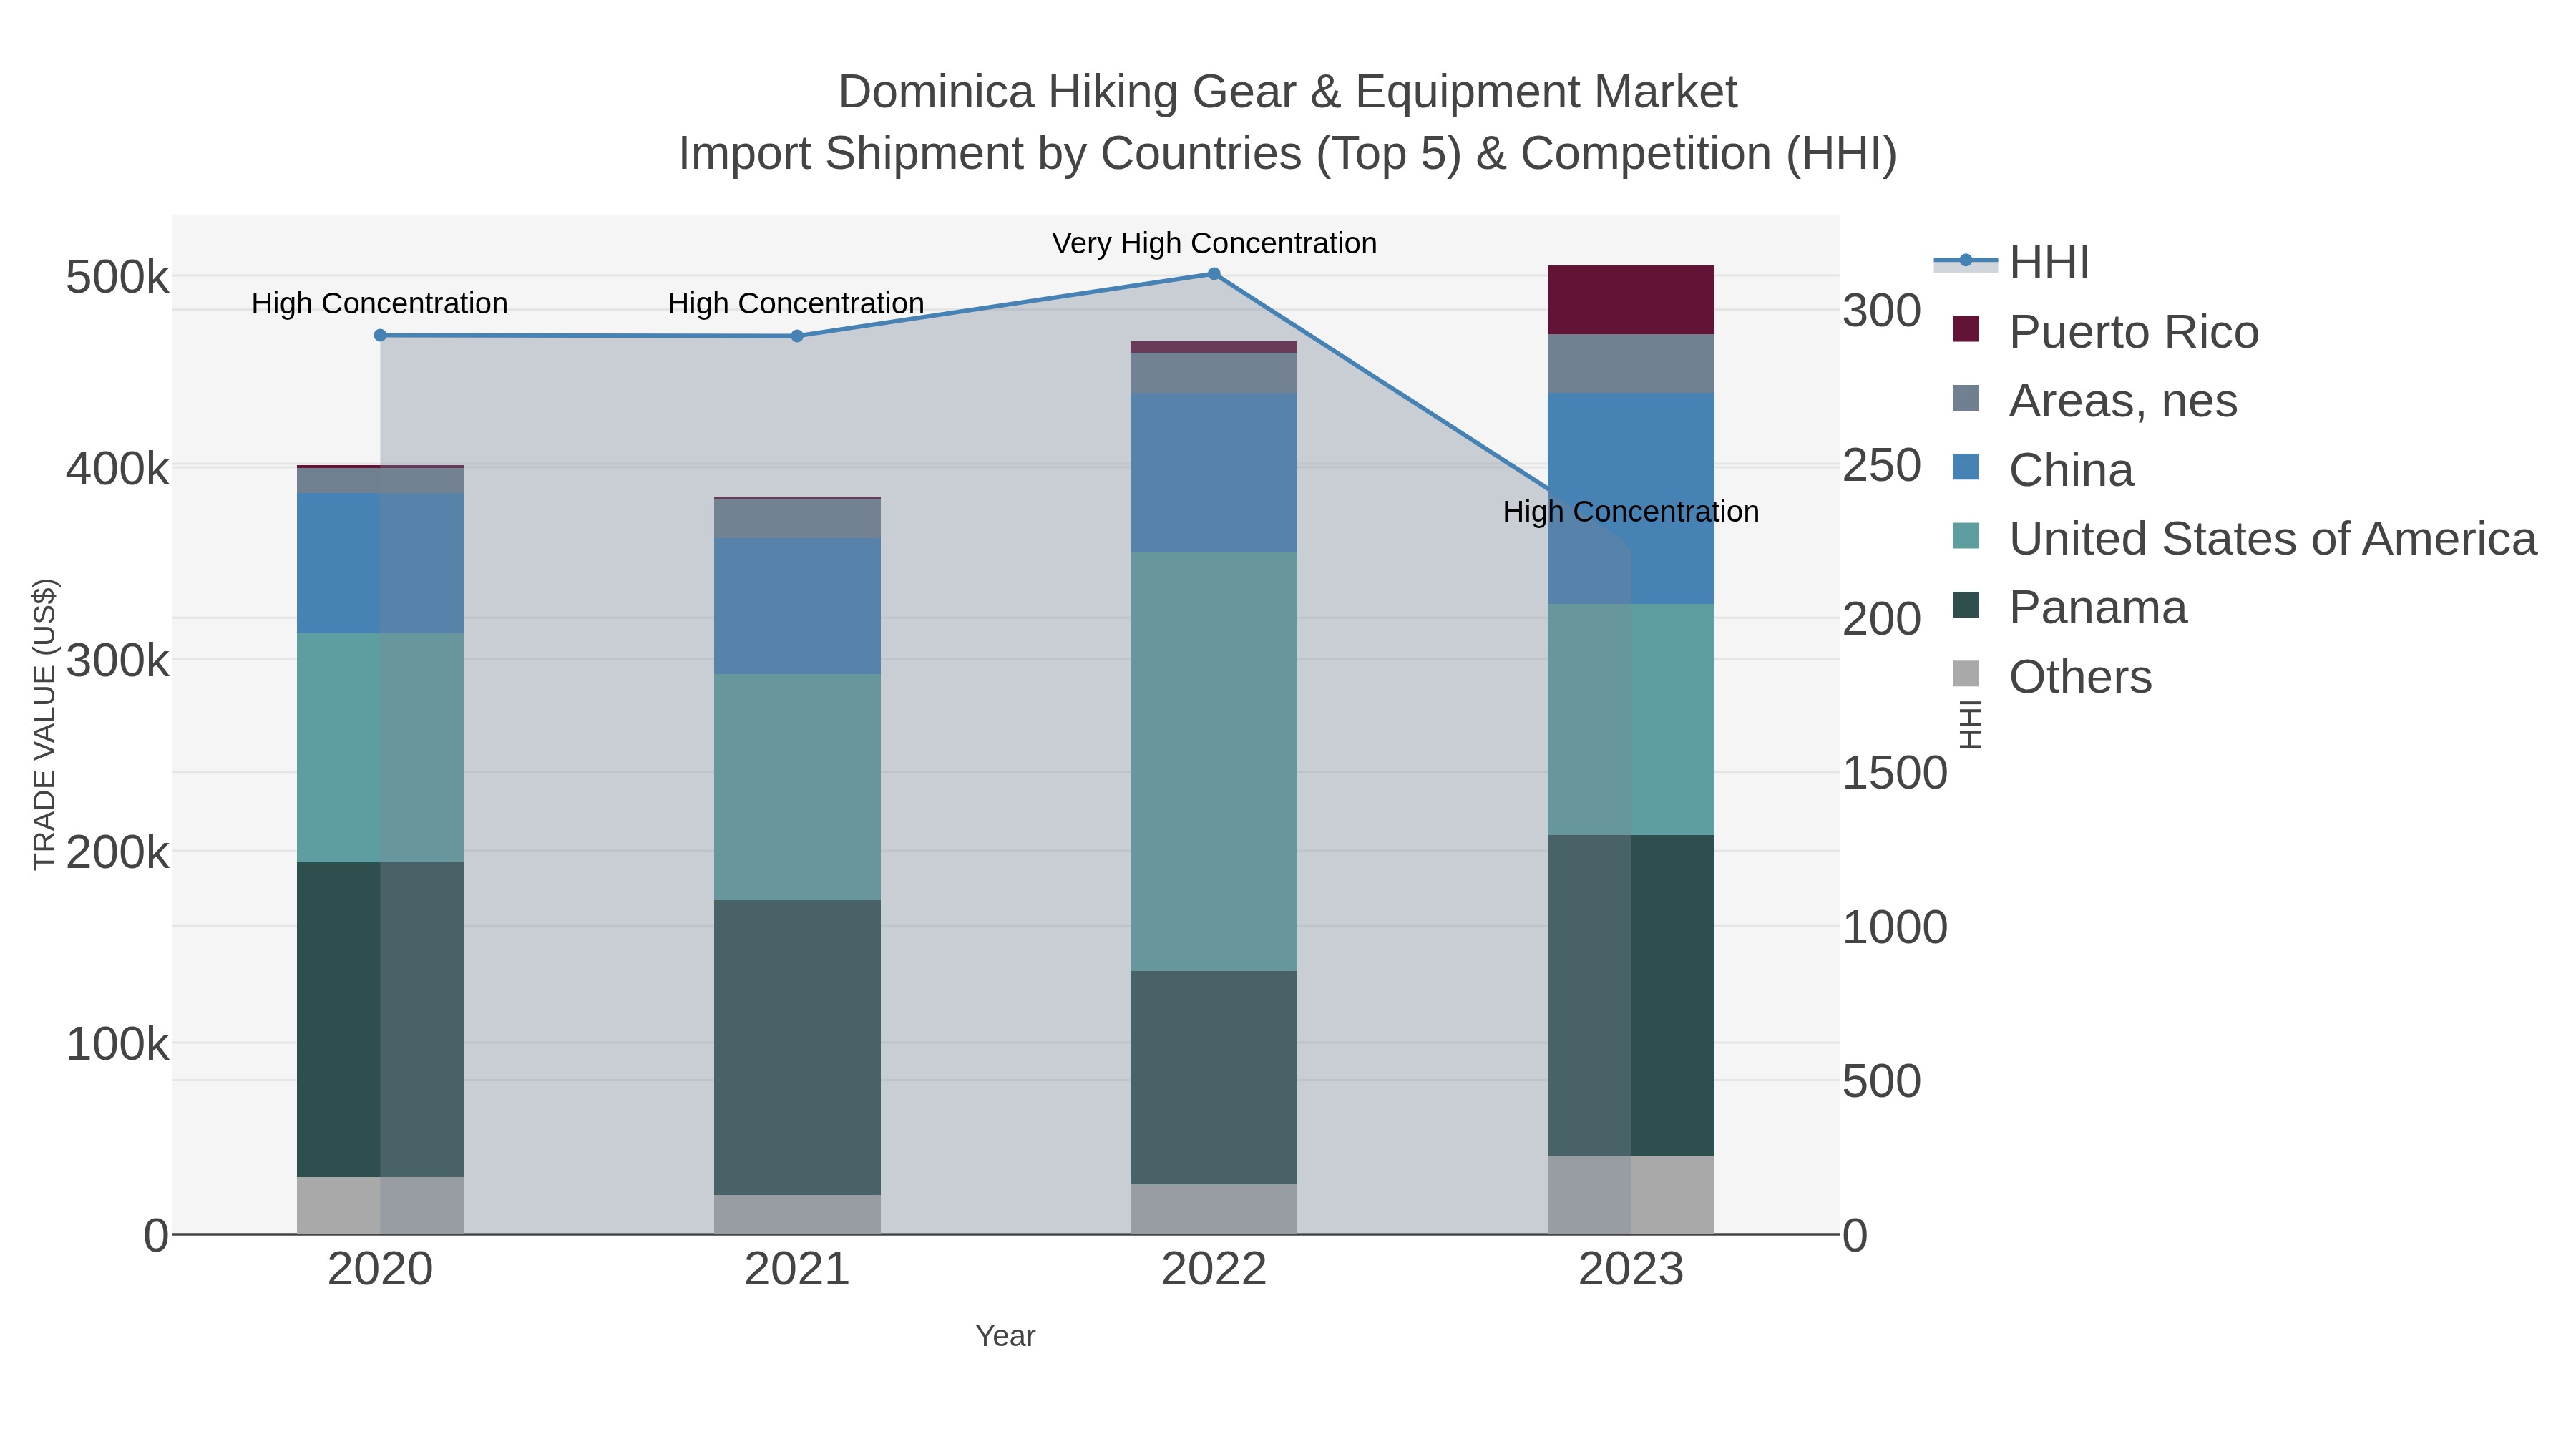The image size is (2576, 1449).
Task: Click the 1500 right axis tick
Action: point(1895,773)
